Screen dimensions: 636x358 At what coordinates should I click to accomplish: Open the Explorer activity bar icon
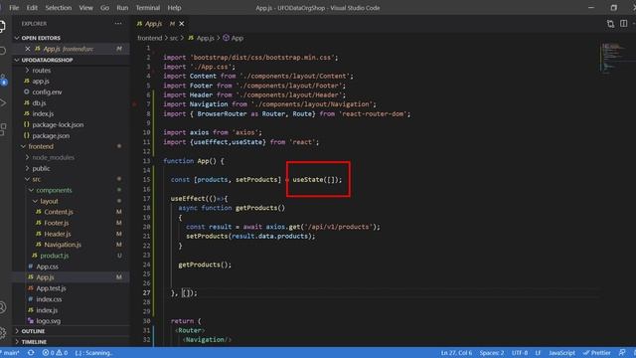point(2,27)
